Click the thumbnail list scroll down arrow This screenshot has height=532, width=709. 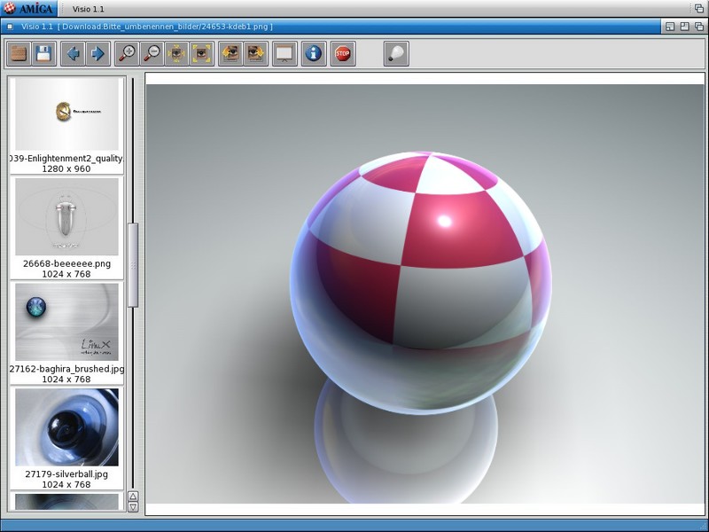[133, 507]
